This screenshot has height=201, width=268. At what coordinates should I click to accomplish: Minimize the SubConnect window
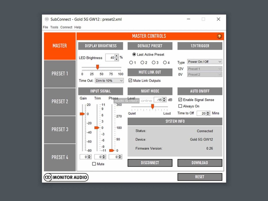[x=188, y=19]
